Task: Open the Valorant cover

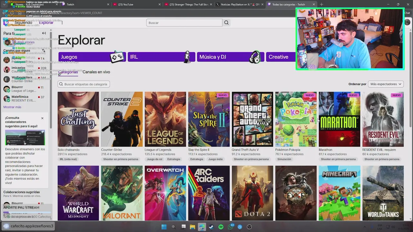Action: [122, 193]
